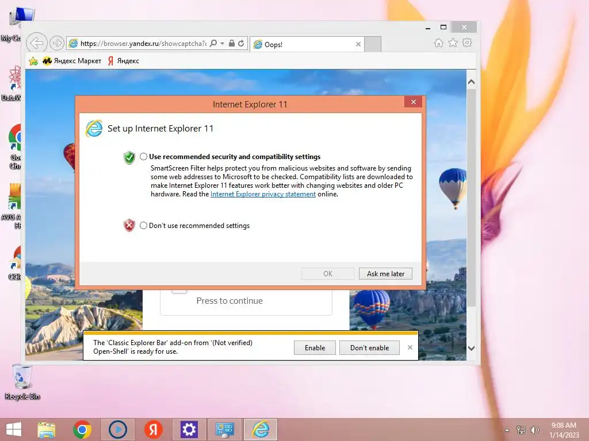Click the address bar URL field

pos(143,44)
